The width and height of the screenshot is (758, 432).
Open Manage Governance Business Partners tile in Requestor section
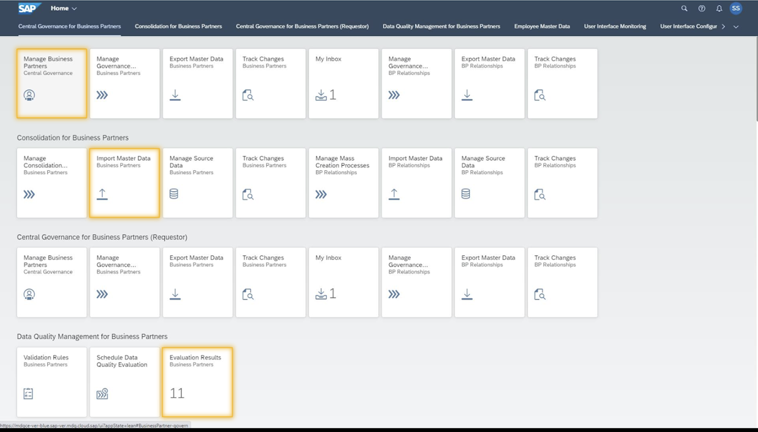[124, 283]
